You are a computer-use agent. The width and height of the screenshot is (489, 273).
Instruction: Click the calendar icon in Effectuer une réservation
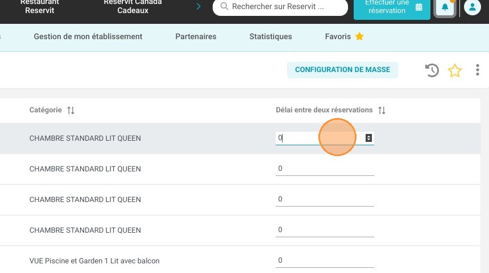pos(419,7)
